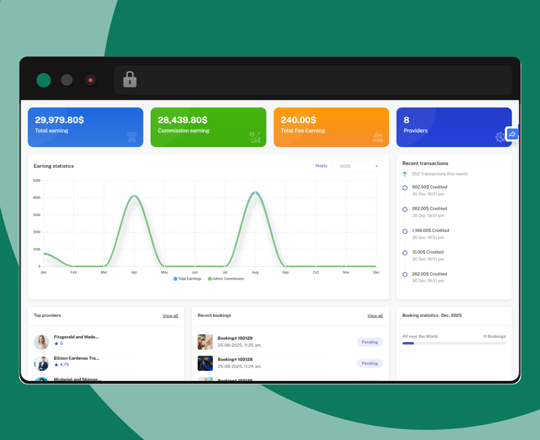
Task: Open the 2025 year dropdown
Action: [360, 166]
